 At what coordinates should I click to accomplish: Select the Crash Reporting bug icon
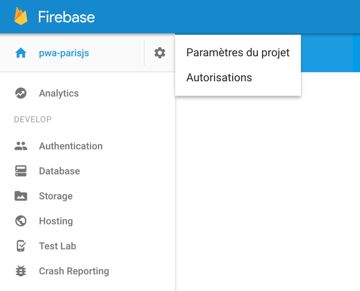(21, 271)
